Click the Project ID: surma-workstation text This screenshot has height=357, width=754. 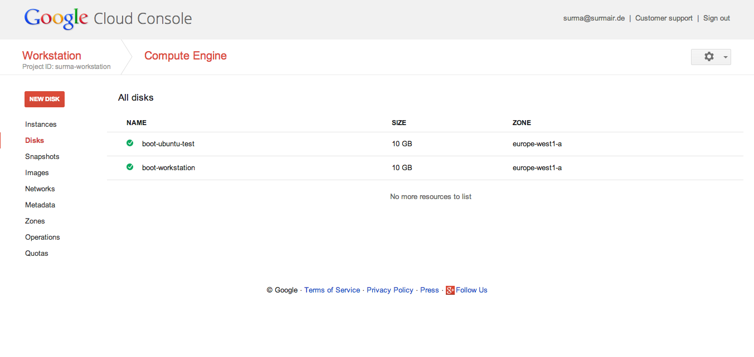point(66,67)
